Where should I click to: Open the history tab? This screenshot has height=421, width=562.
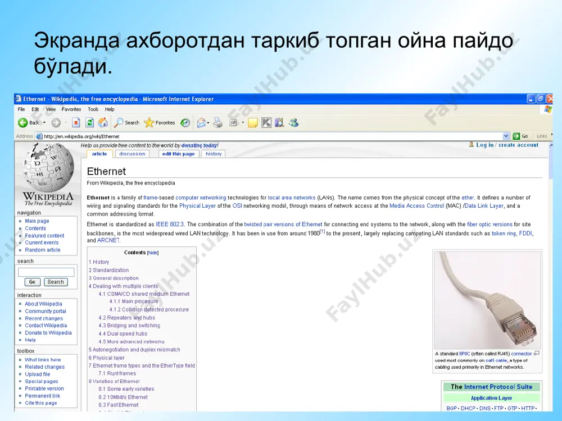click(214, 154)
